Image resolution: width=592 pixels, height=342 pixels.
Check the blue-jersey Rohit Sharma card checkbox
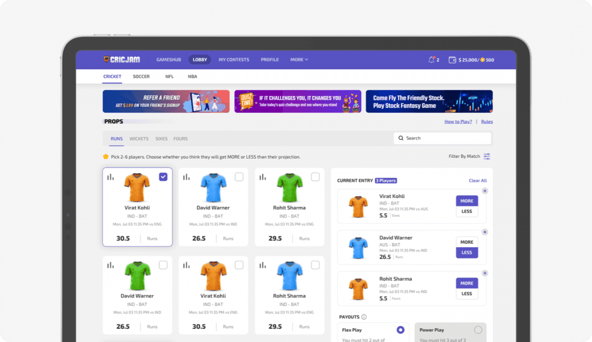click(x=315, y=265)
